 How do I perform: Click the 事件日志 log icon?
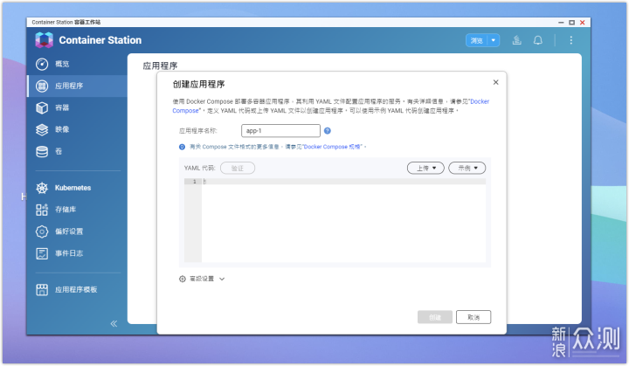42,253
